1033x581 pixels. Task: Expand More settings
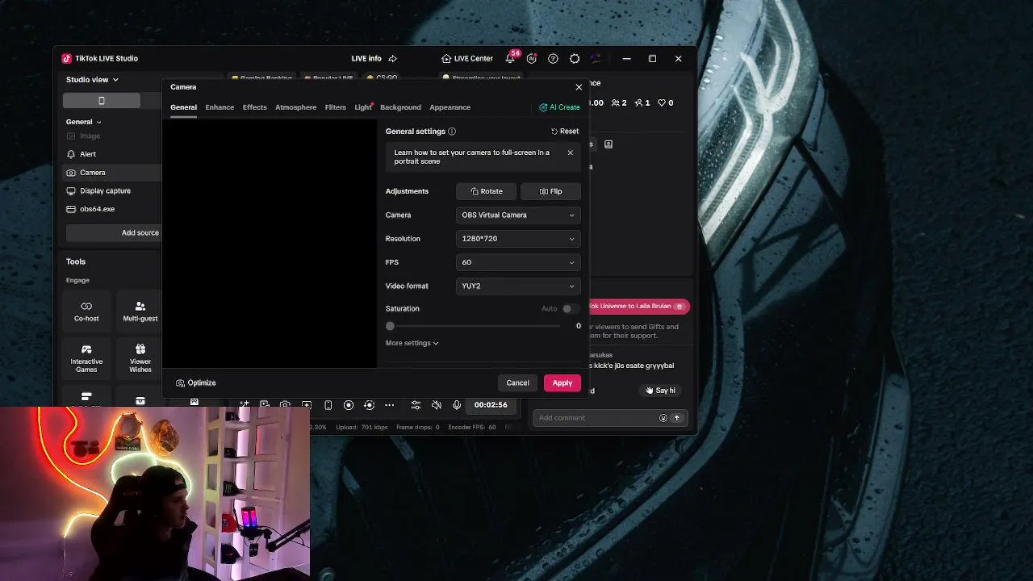coord(412,343)
